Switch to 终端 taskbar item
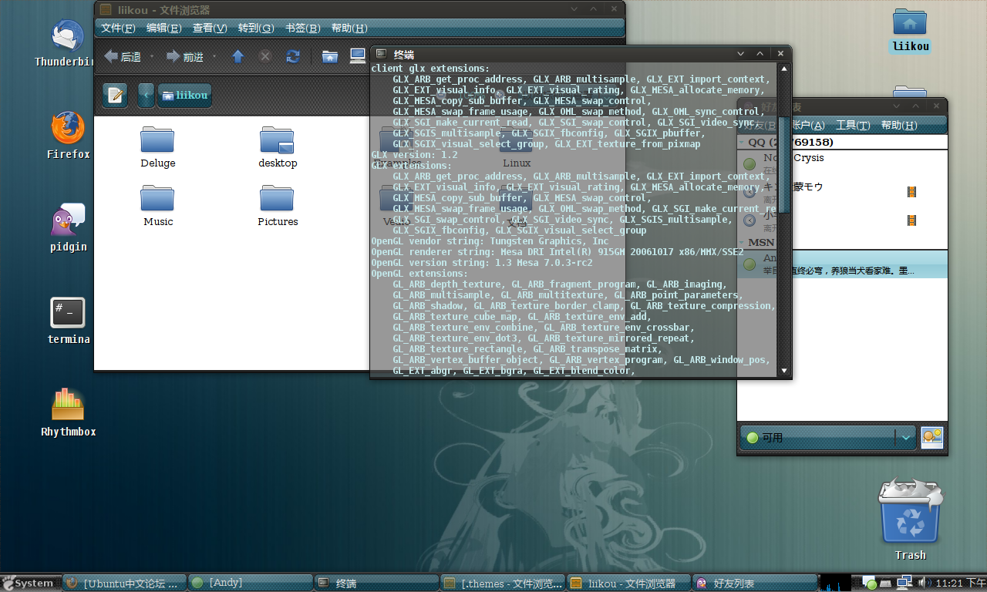The height and width of the screenshot is (592, 987). pos(377,584)
